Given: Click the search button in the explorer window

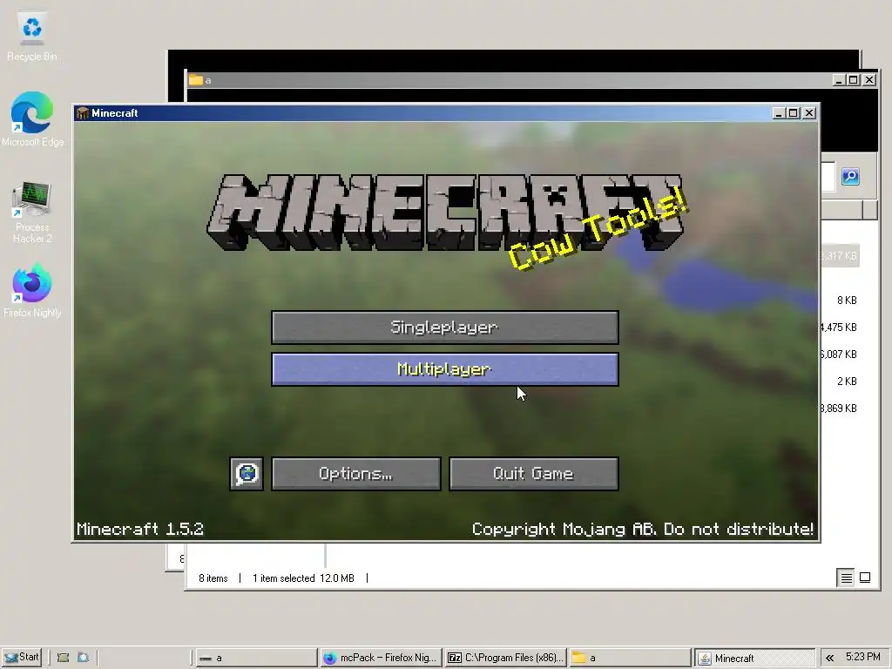Looking at the screenshot, I should point(850,176).
